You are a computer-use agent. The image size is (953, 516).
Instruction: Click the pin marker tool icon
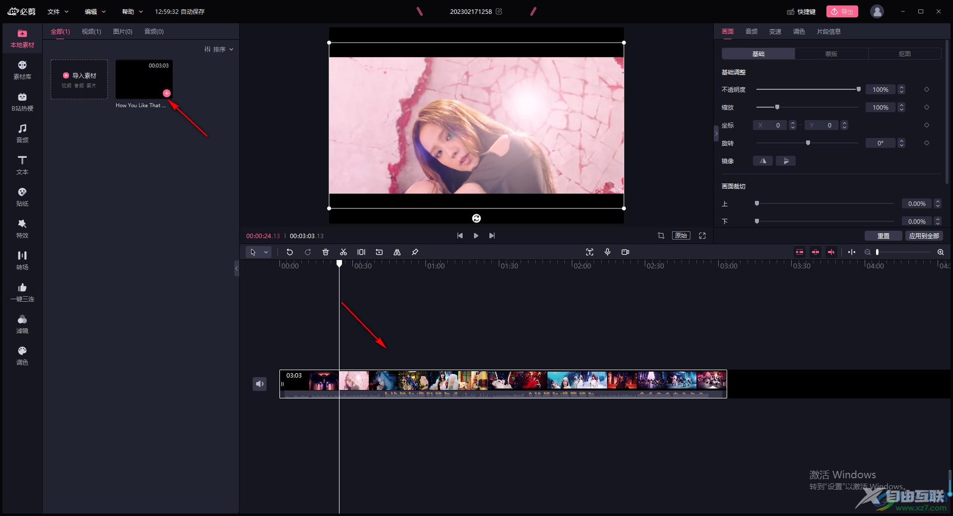point(415,252)
